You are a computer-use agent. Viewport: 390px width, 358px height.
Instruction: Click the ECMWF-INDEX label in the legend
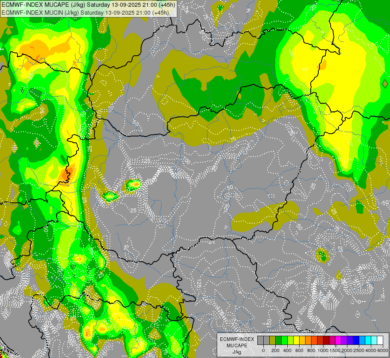237,339
